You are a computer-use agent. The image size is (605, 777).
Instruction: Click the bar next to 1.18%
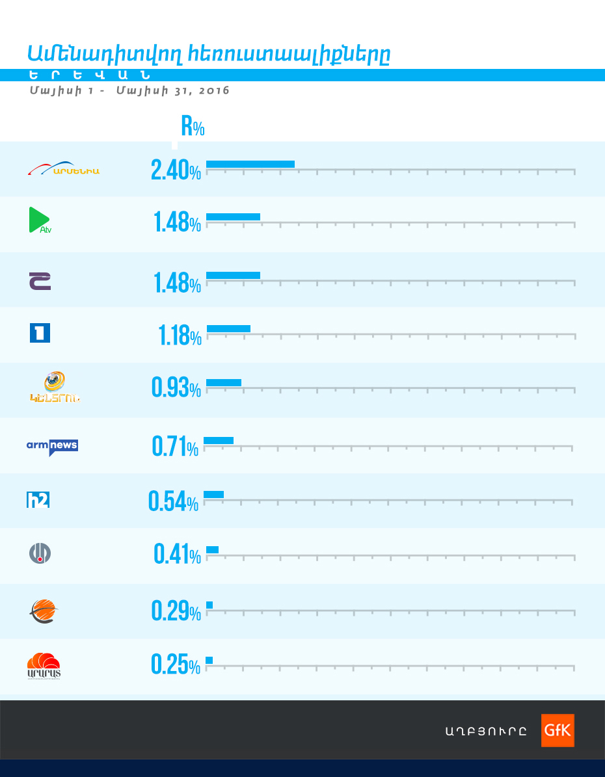coord(228,328)
